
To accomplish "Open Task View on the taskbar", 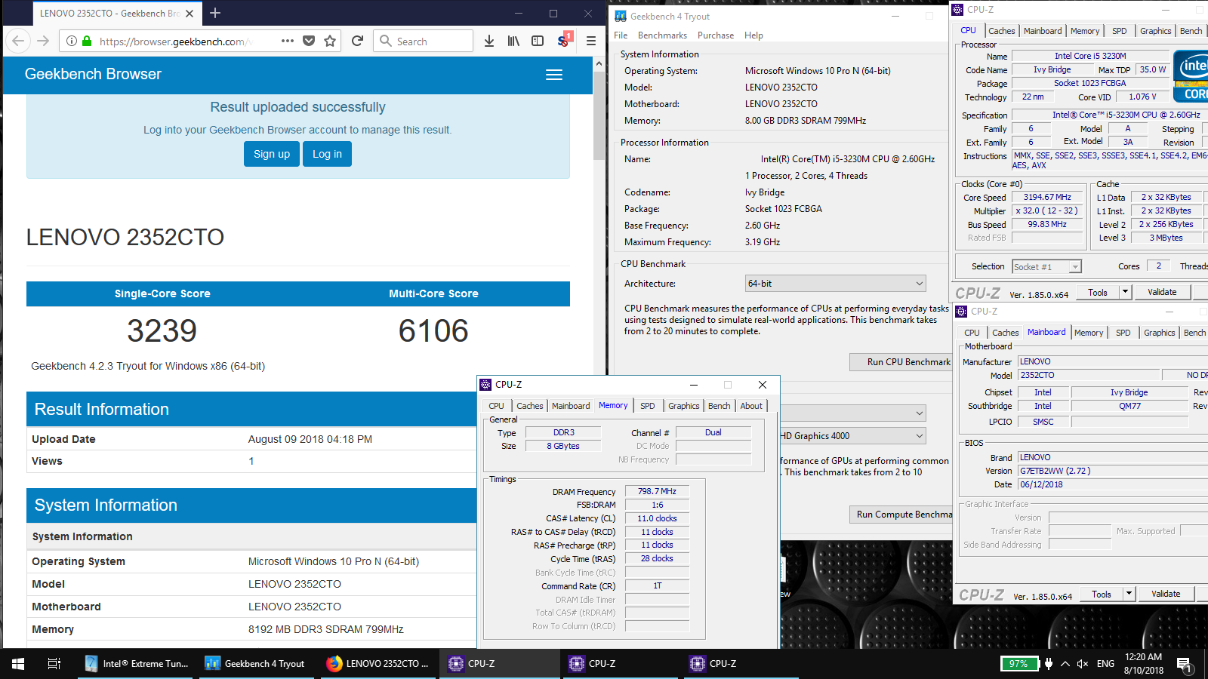I will [x=54, y=664].
